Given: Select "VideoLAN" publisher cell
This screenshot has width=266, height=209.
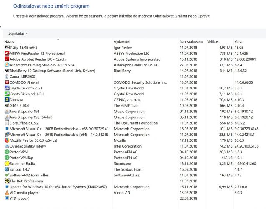Looking at the screenshot, I should tap(122, 193).
